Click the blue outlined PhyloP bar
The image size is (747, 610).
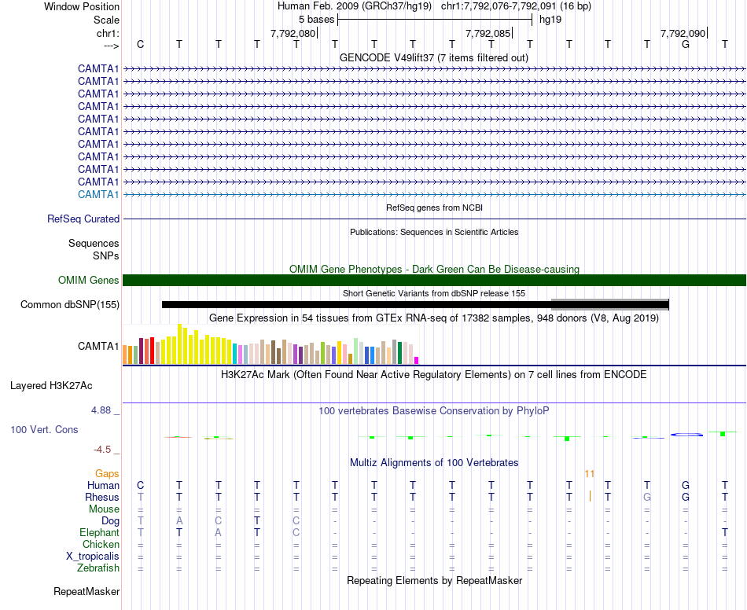click(686, 434)
